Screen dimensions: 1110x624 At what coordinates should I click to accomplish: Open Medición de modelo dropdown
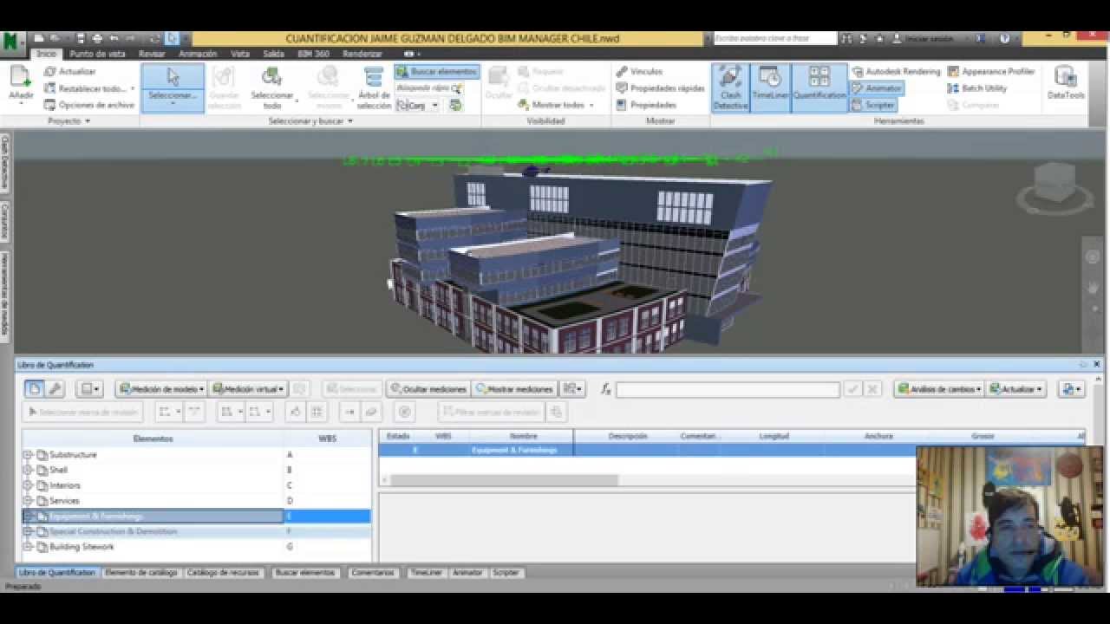pos(161,389)
